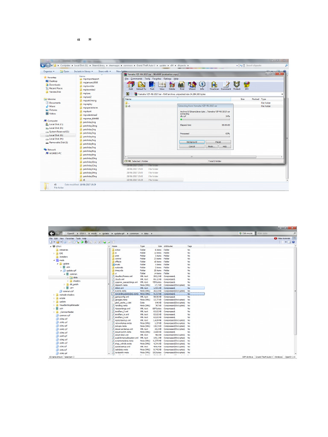Expand the shaders node in OpenIV tree
This screenshot has width=328, height=437.
68,281
